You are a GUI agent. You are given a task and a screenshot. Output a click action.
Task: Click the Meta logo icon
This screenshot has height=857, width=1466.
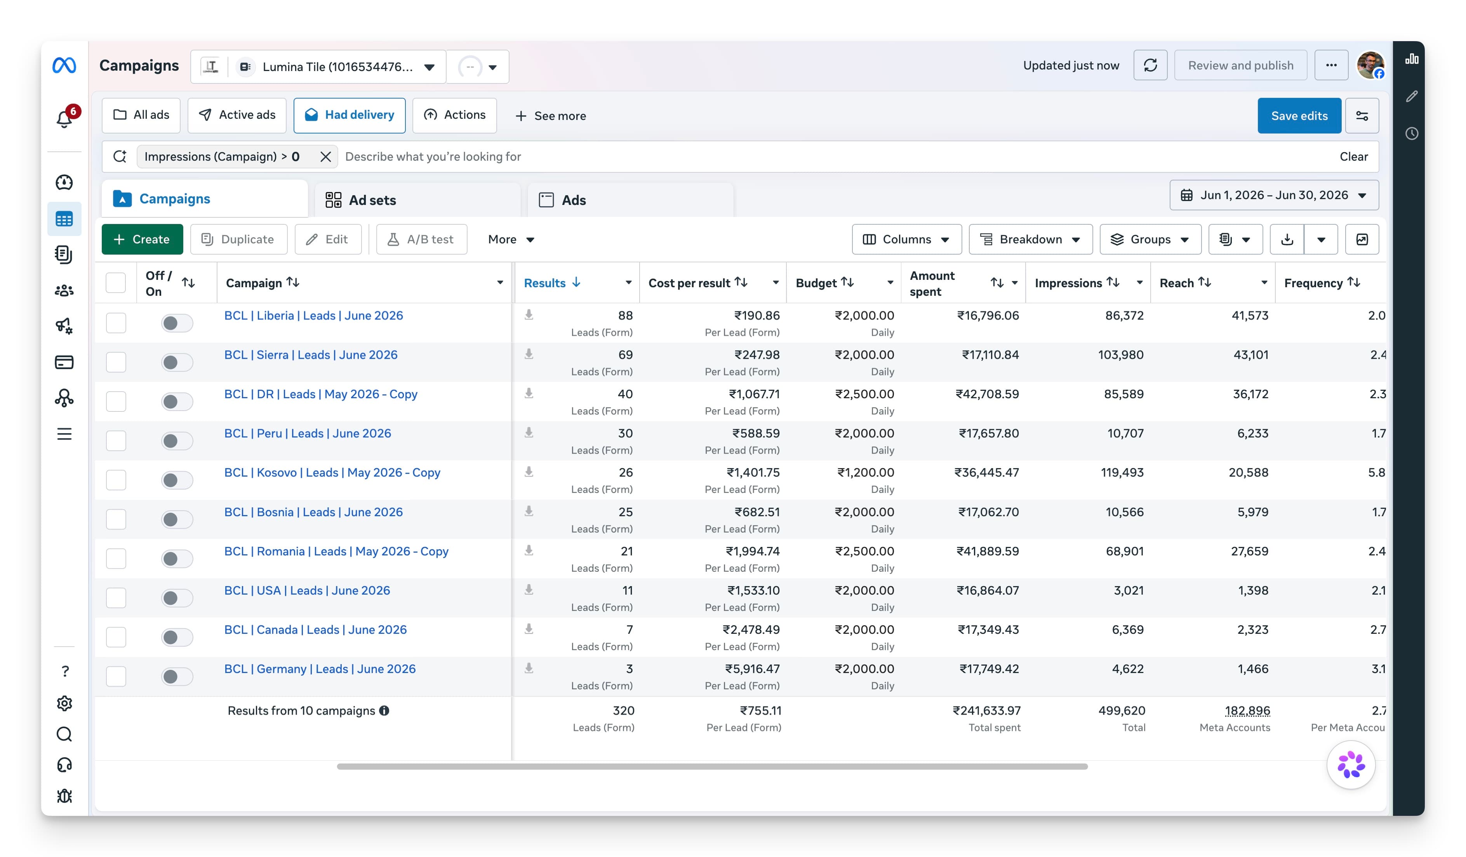[x=64, y=66]
